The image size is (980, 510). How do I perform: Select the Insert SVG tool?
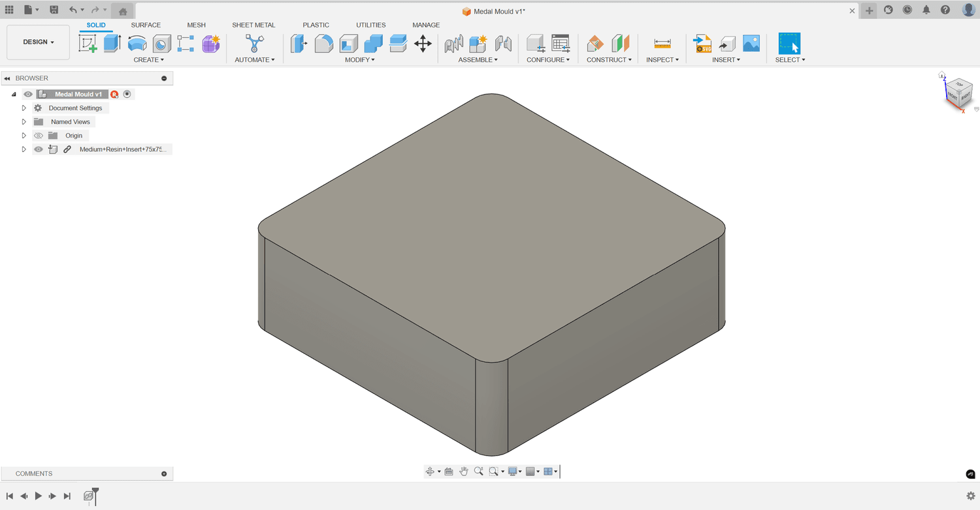[x=702, y=44]
